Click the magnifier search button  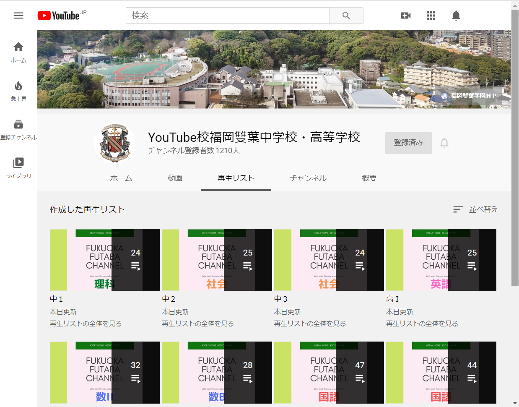tap(346, 16)
